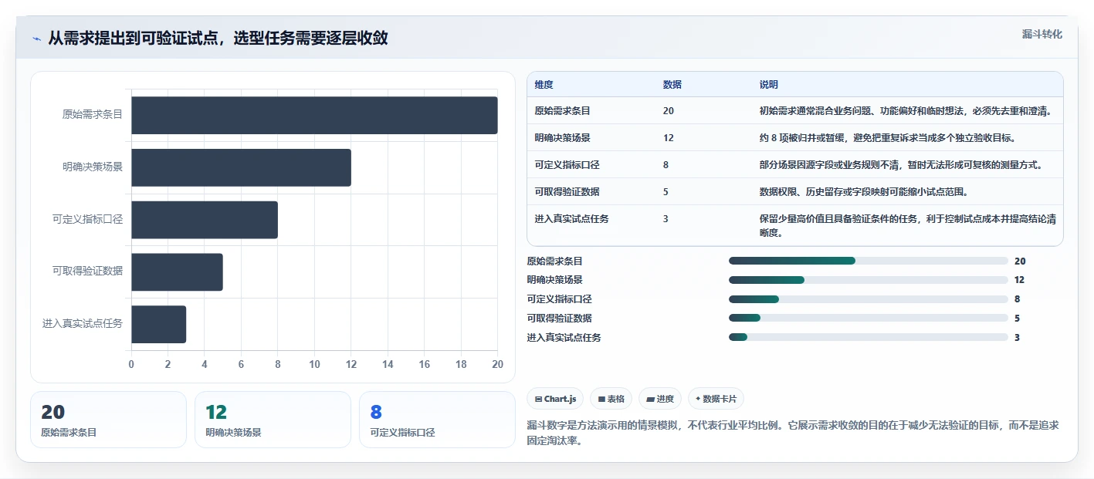Click the heading 从需求提出到可验证试点
Viewport: 1094px width, 479px height.
tap(218, 38)
